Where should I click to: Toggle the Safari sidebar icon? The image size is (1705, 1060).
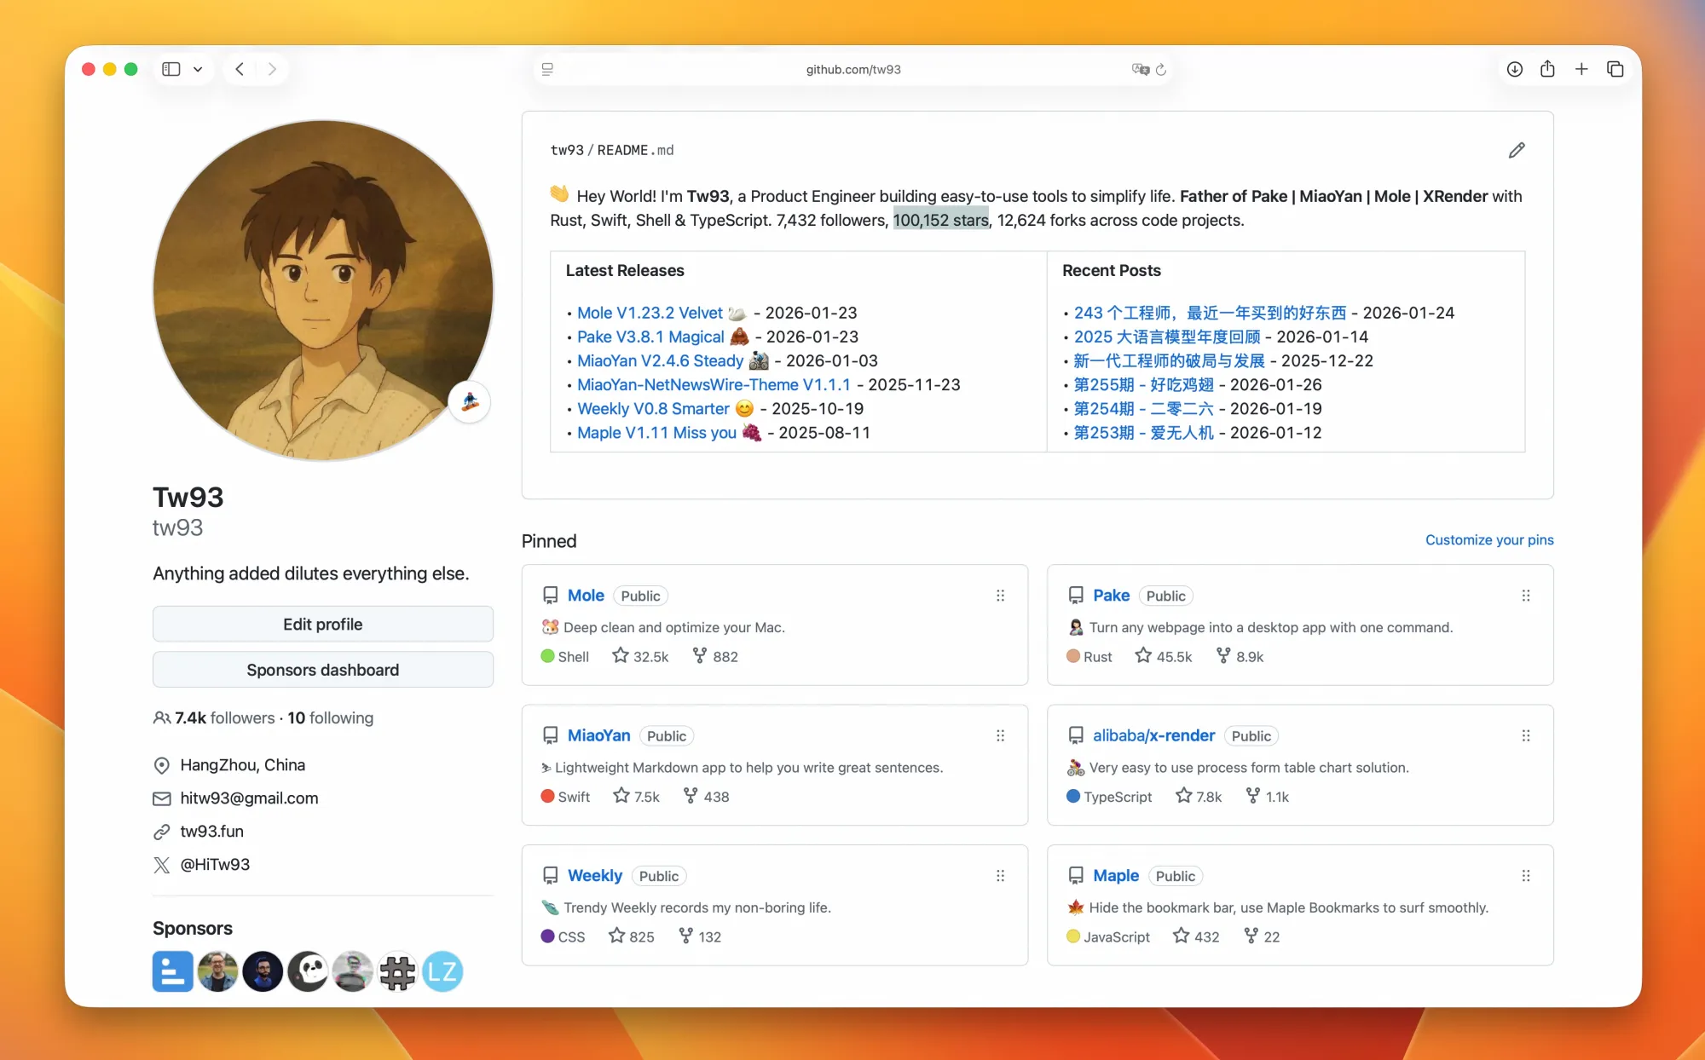171,69
